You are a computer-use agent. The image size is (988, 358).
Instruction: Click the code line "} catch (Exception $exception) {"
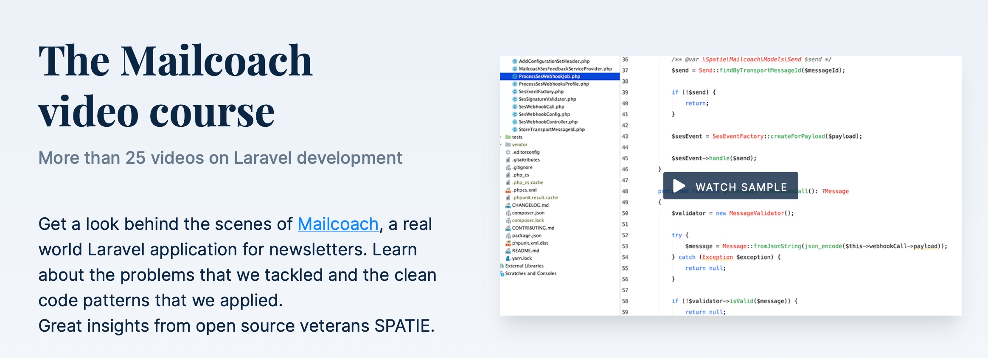click(x=726, y=257)
